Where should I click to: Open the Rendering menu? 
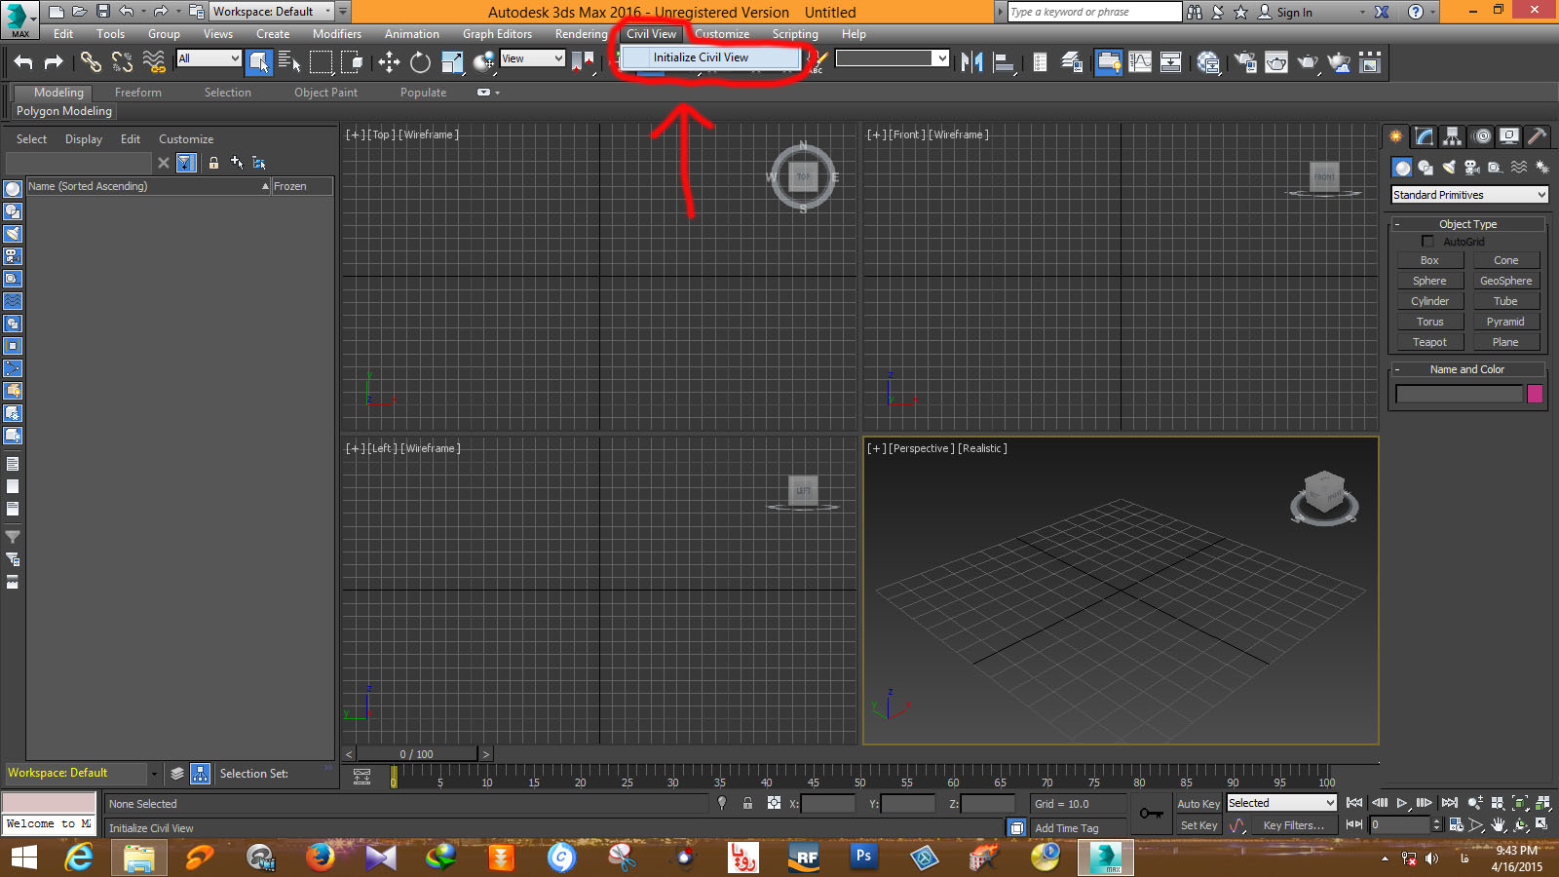tap(582, 34)
